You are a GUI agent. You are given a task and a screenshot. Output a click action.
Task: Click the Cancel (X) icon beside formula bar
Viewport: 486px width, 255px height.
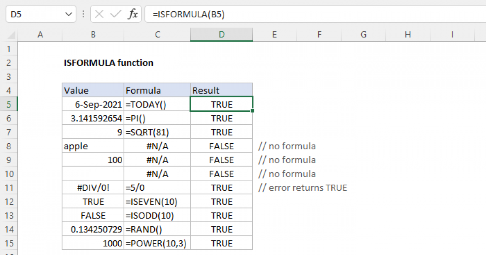(x=98, y=14)
